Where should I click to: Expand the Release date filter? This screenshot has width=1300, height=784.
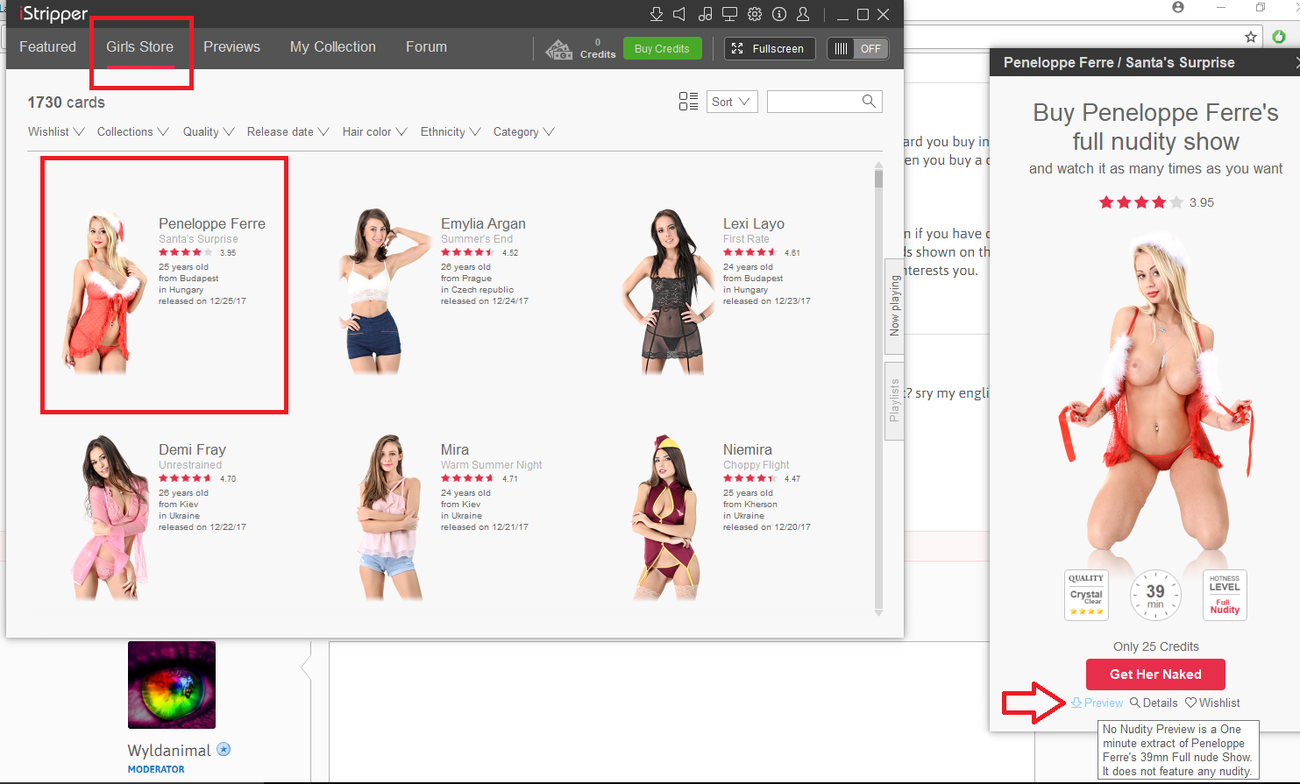click(288, 131)
